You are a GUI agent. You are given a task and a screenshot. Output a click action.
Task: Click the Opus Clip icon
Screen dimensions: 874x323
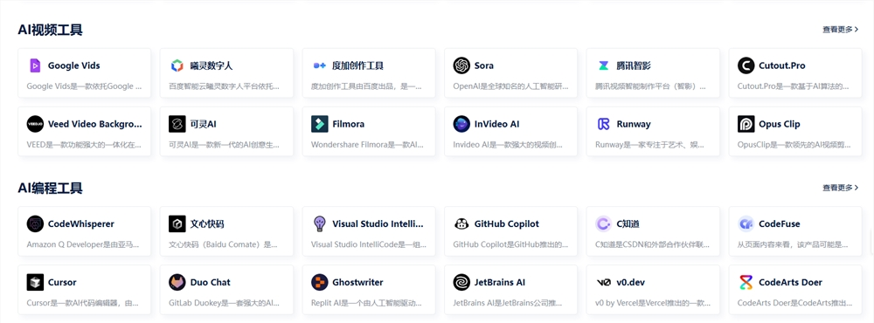746,124
